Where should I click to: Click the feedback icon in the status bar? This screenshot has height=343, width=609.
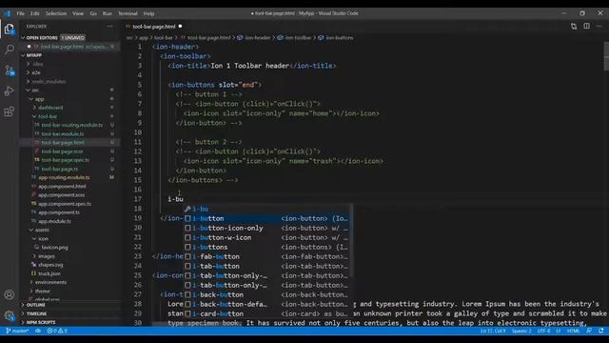tap(589, 331)
